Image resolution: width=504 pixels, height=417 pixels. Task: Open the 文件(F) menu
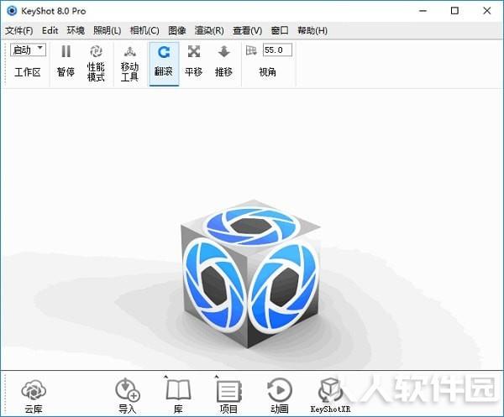click(19, 30)
